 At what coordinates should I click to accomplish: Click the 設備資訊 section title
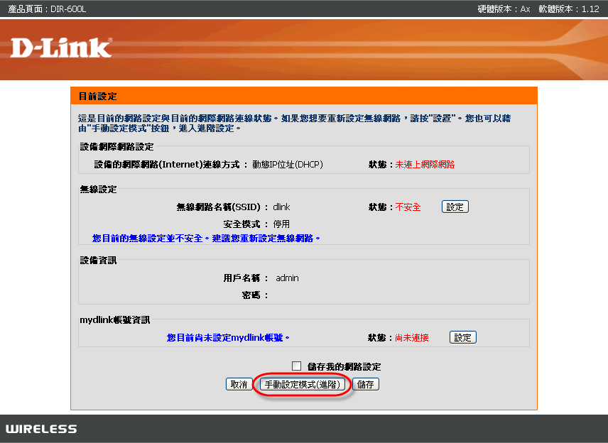point(99,260)
